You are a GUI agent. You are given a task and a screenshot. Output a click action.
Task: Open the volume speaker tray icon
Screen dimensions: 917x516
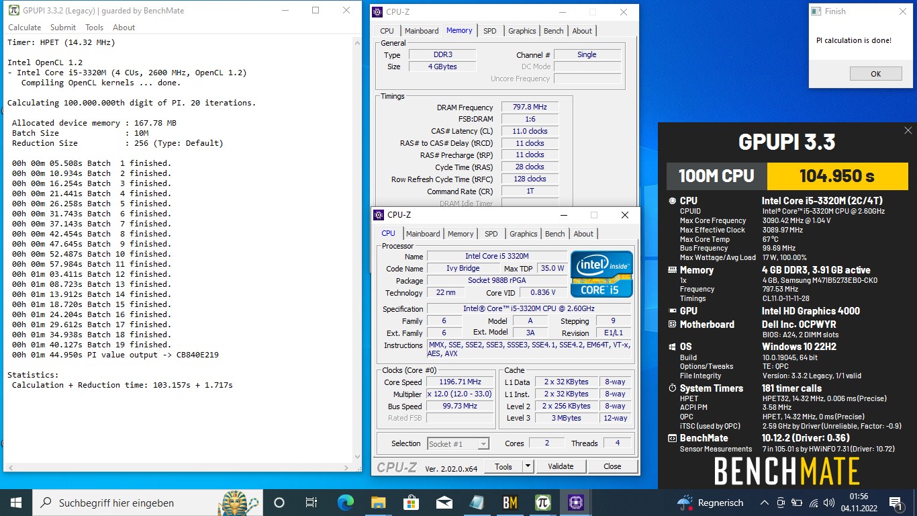tap(830, 502)
